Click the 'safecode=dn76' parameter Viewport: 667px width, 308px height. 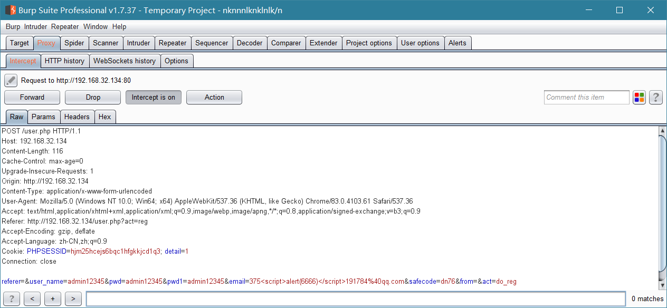(432, 281)
